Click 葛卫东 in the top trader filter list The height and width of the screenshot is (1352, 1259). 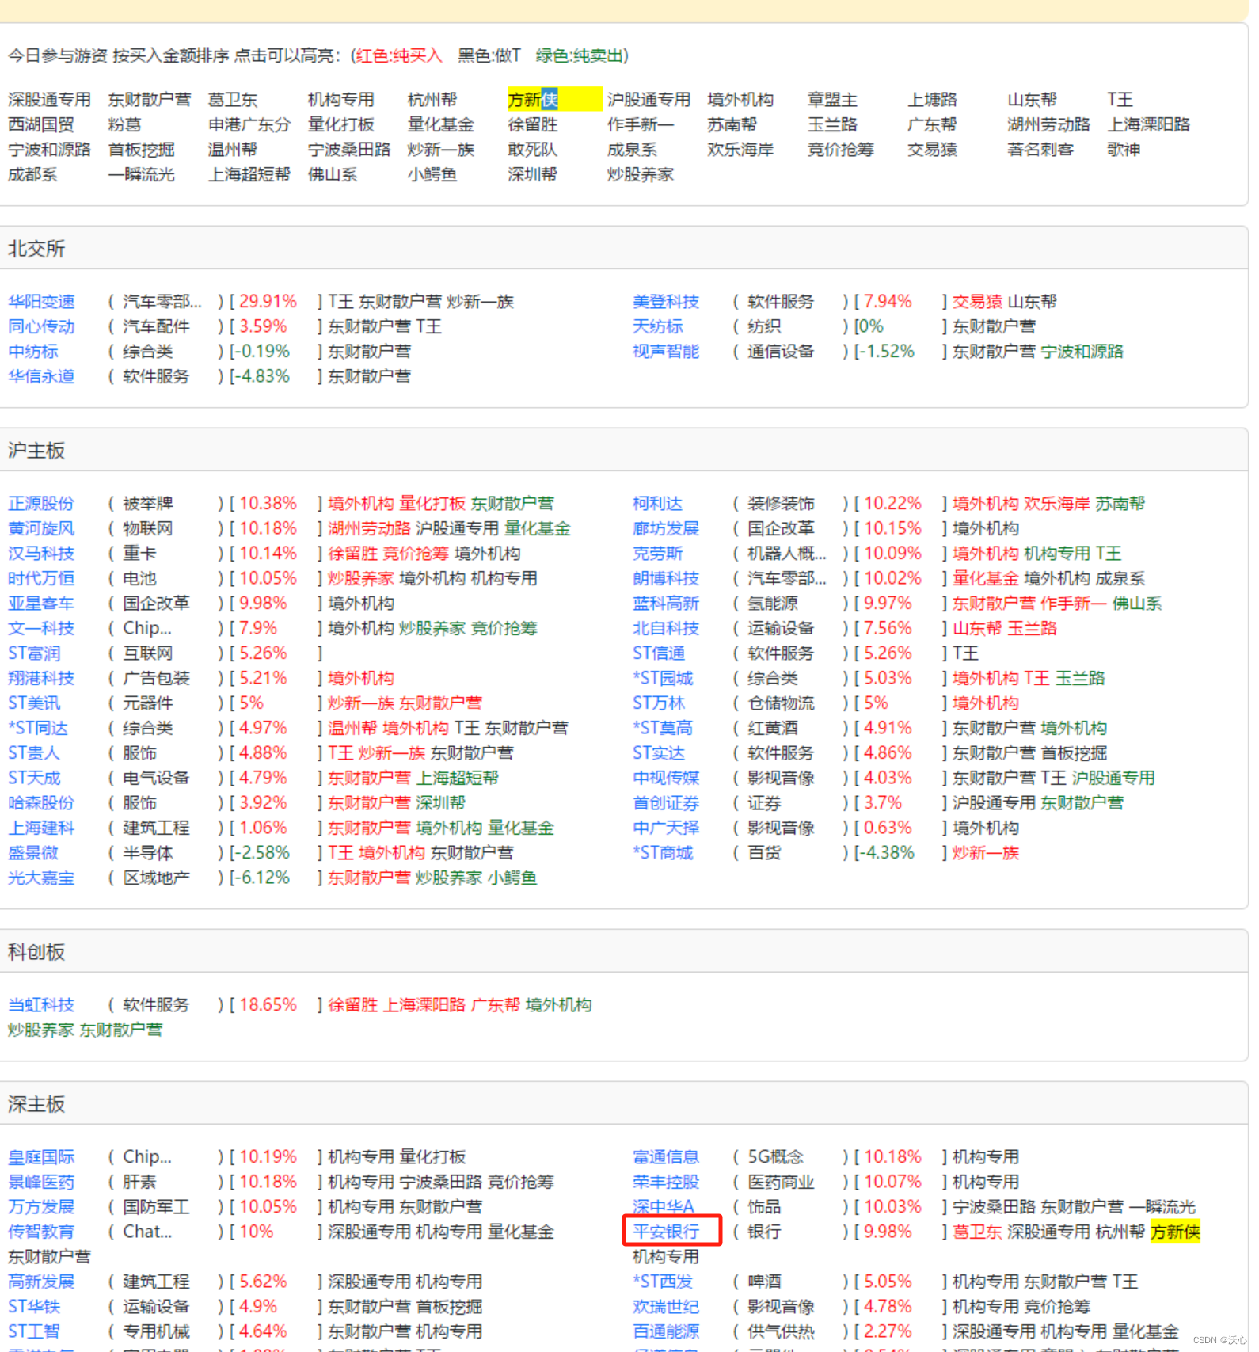point(233,100)
